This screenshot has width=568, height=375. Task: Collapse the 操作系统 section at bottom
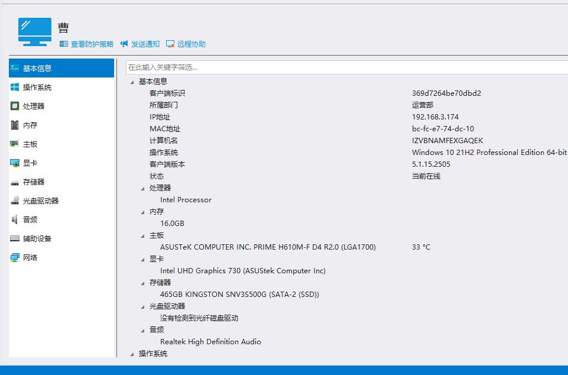pos(132,354)
